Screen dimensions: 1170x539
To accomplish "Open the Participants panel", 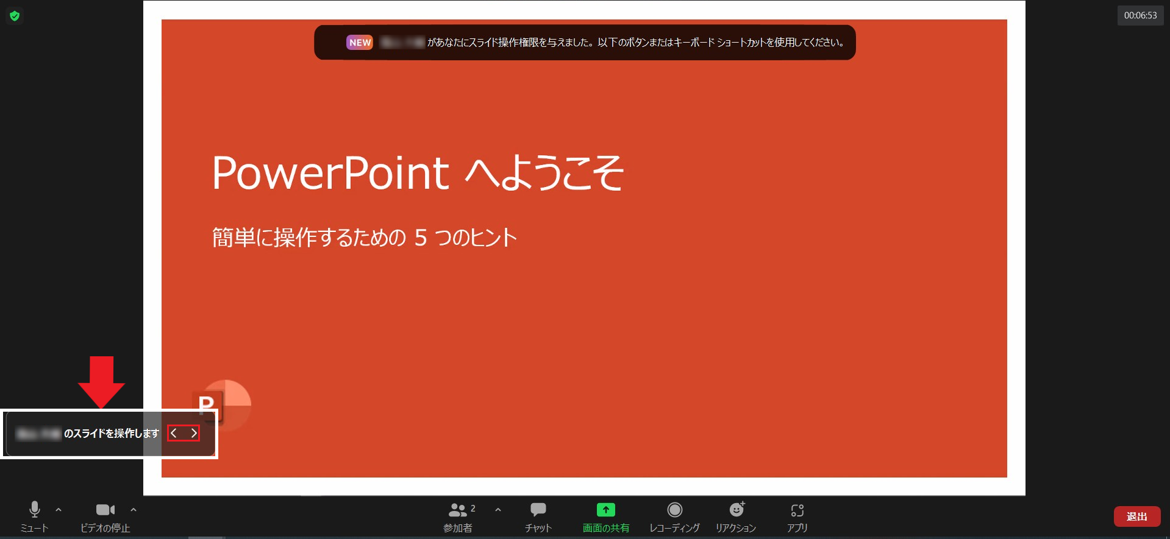I will pyautogui.click(x=458, y=517).
